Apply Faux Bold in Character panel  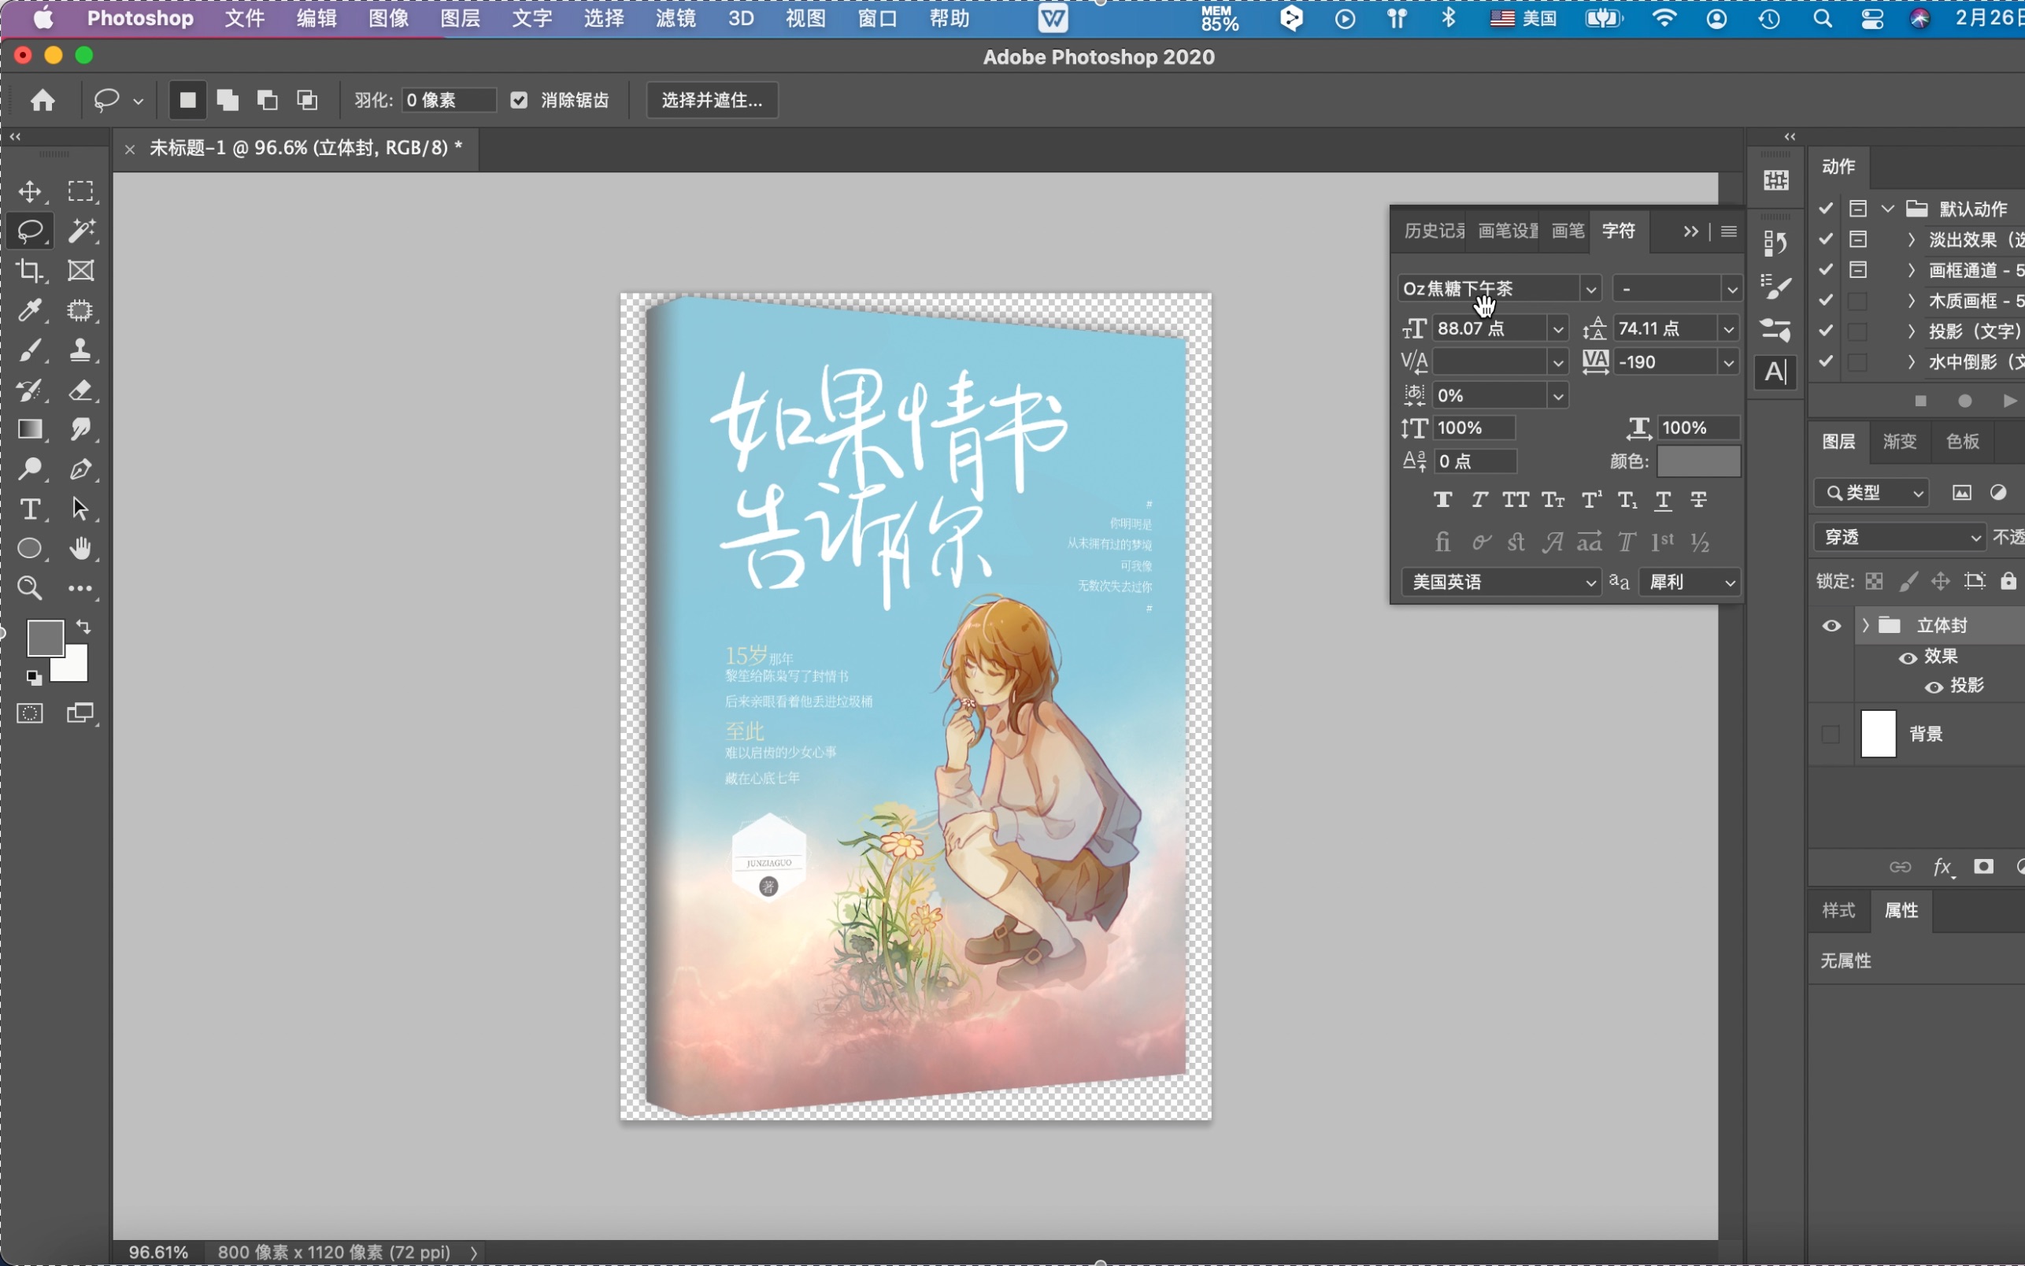(1442, 500)
